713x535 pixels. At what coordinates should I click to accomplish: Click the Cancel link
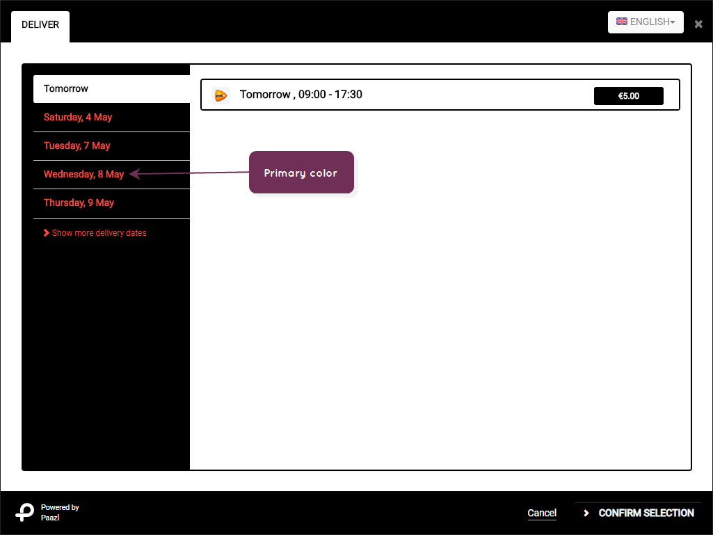542,513
